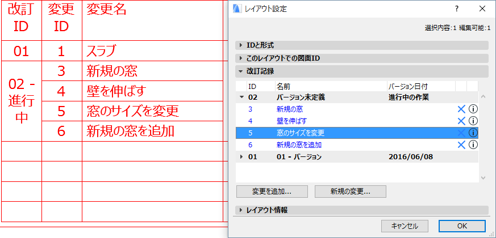Cancel with the キャンセル button
This screenshot has width=496, height=238.
coord(405,226)
